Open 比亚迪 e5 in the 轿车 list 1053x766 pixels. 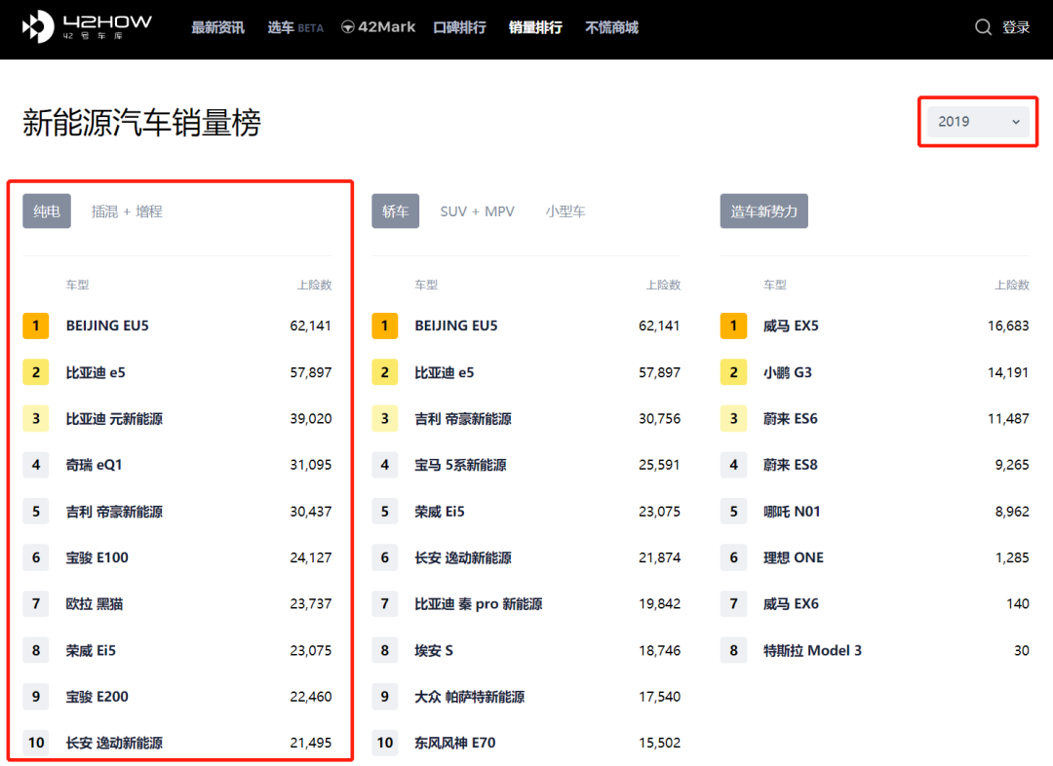pos(444,372)
